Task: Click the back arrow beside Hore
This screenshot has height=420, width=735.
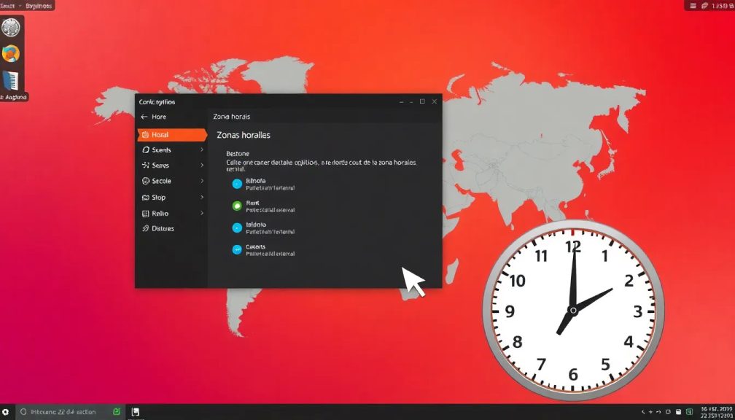Action: (144, 117)
